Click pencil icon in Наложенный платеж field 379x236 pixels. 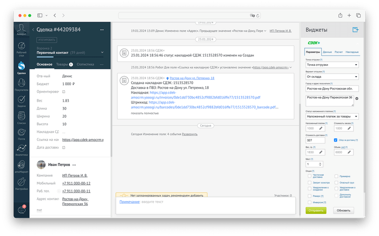coord(321,128)
